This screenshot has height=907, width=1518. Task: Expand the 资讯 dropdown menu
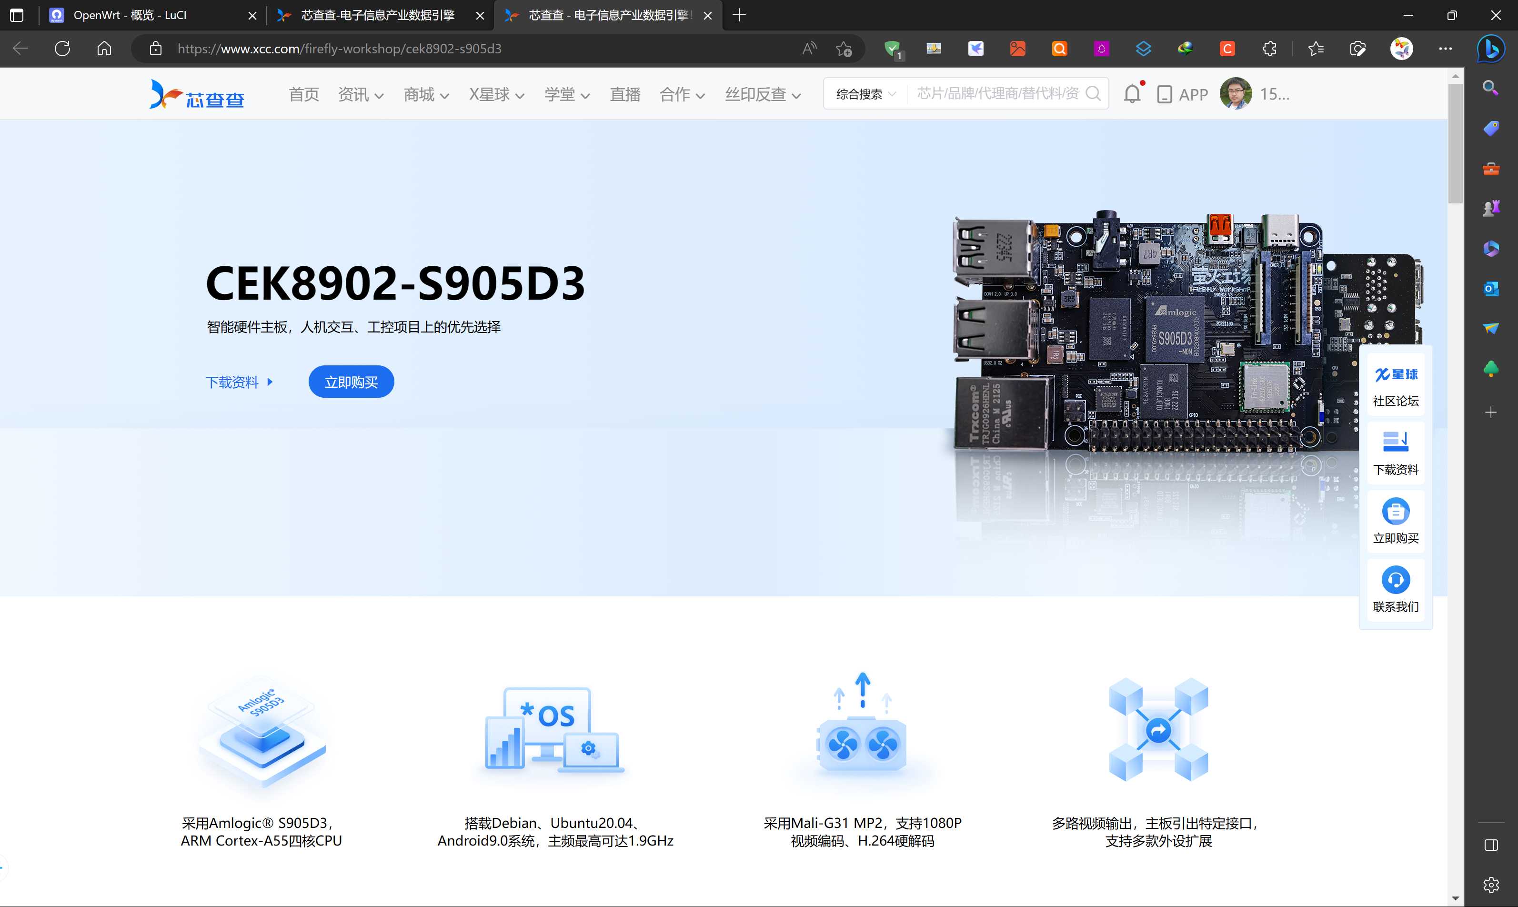361,95
